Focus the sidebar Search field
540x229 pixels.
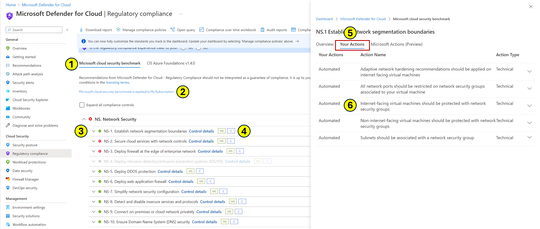34,30
